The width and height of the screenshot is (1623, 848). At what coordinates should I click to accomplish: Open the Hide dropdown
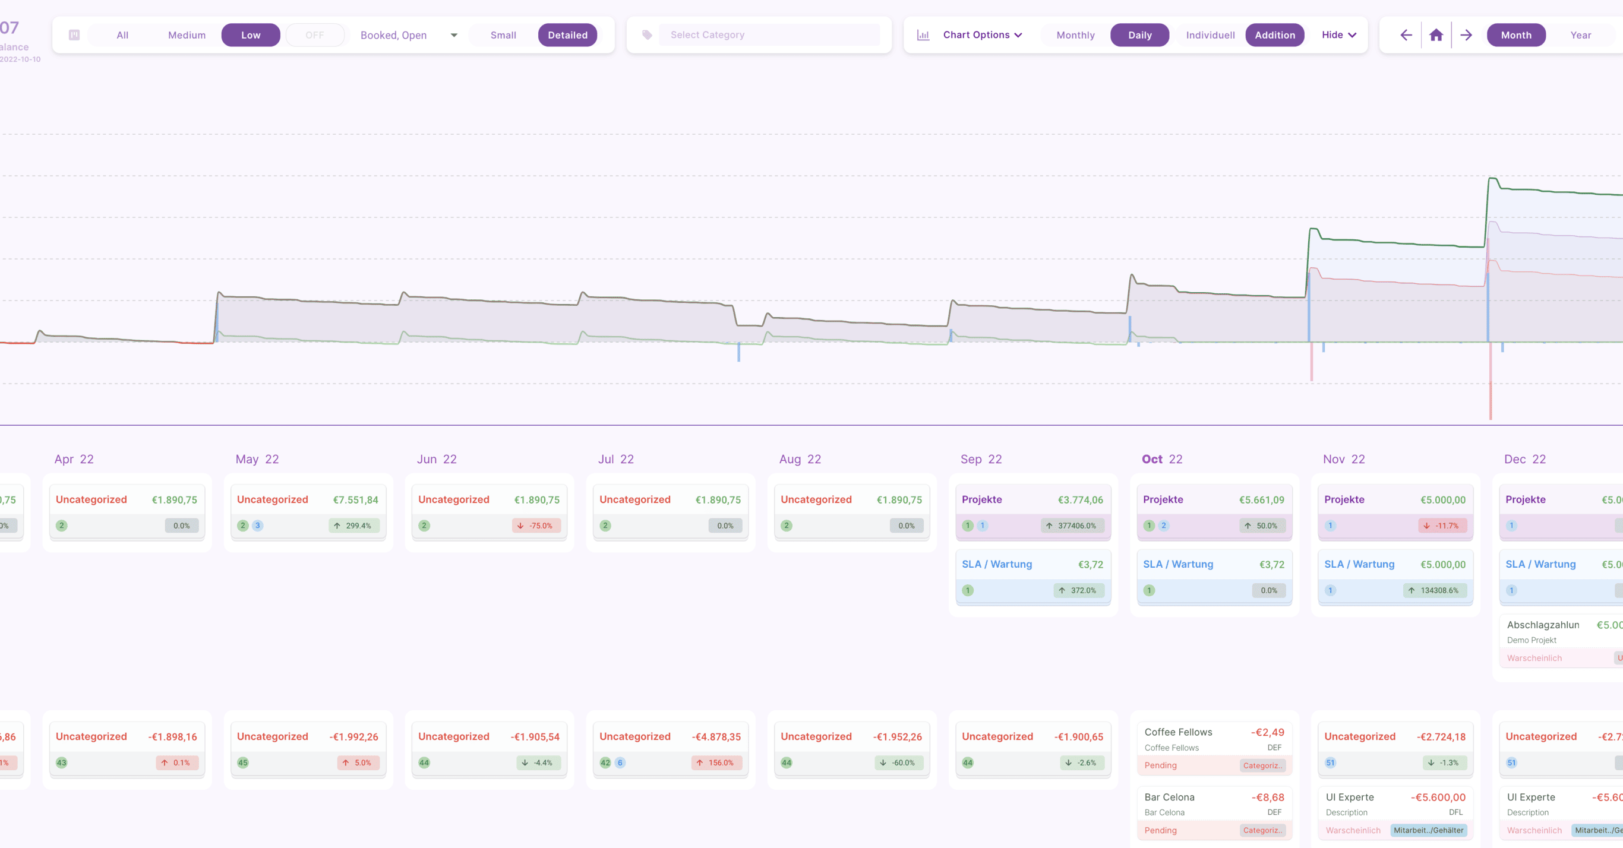click(1338, 35)
